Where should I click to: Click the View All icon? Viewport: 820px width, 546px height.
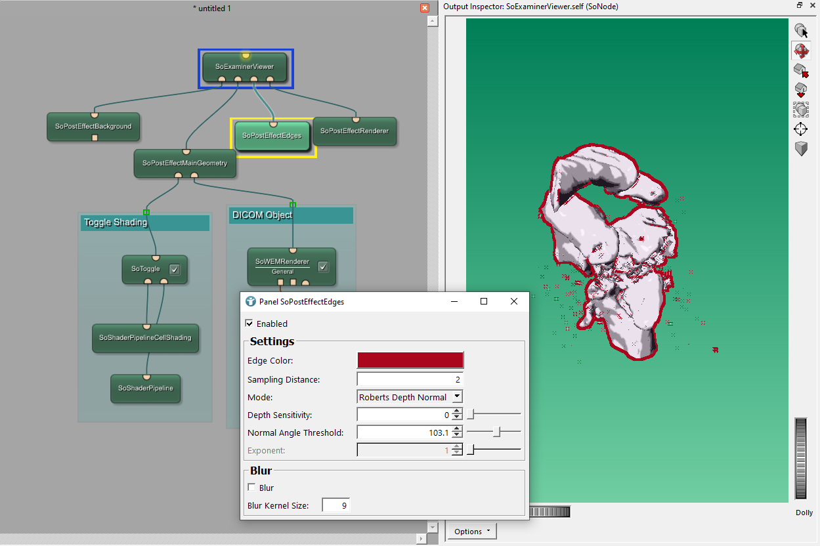pos(801,110)
